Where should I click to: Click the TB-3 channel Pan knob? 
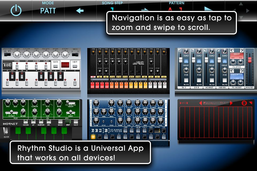click(186, 70)
